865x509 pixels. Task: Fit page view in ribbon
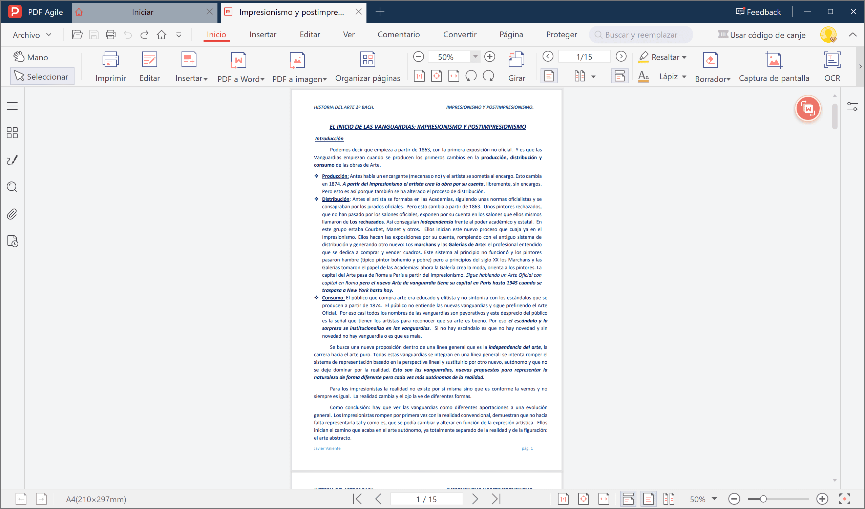pos(436,76)
